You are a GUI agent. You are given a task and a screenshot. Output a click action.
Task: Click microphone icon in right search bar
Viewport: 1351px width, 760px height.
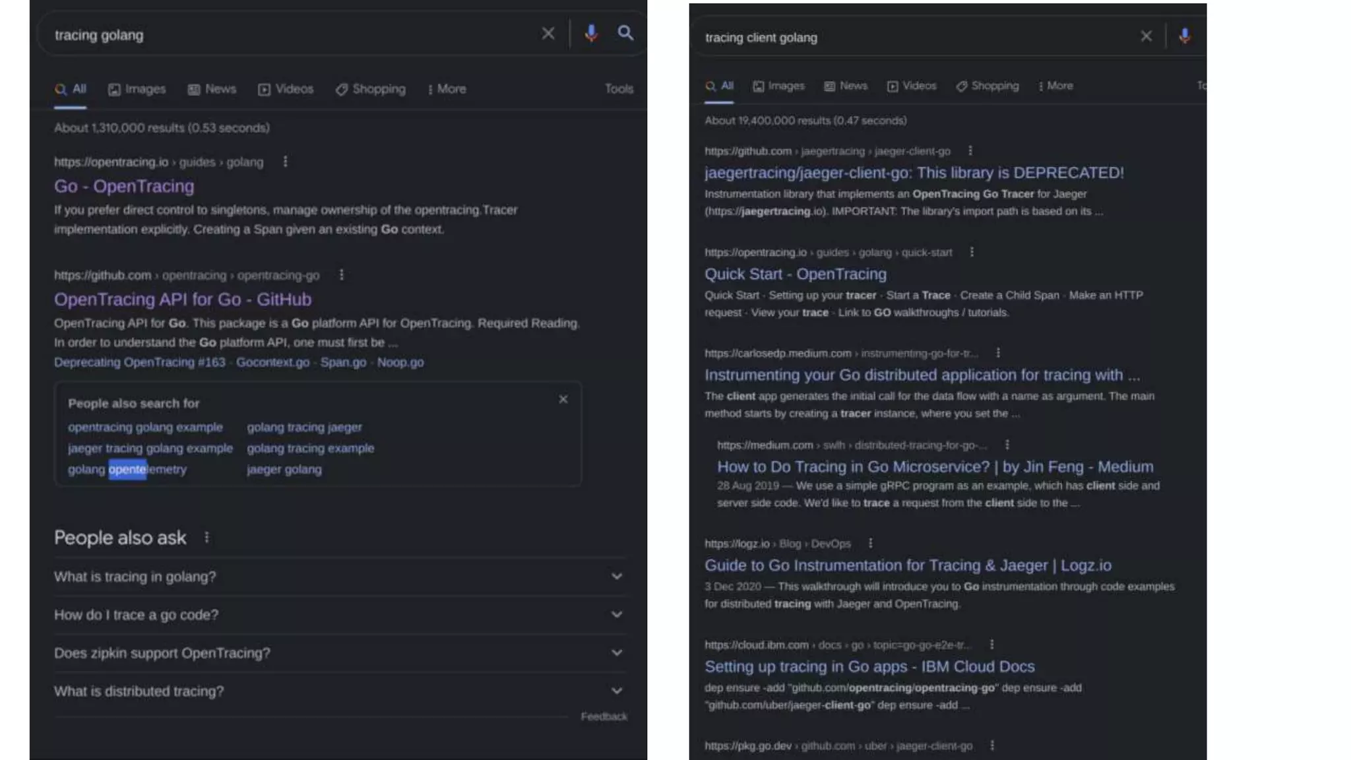[1185, 36]
